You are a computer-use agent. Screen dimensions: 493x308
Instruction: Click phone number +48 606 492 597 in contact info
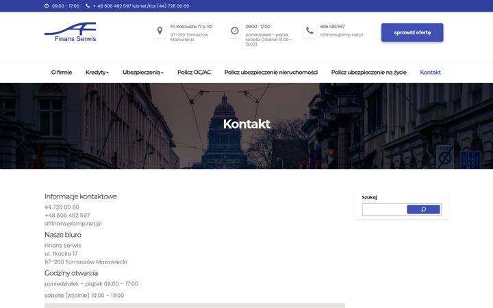point(67,216)
